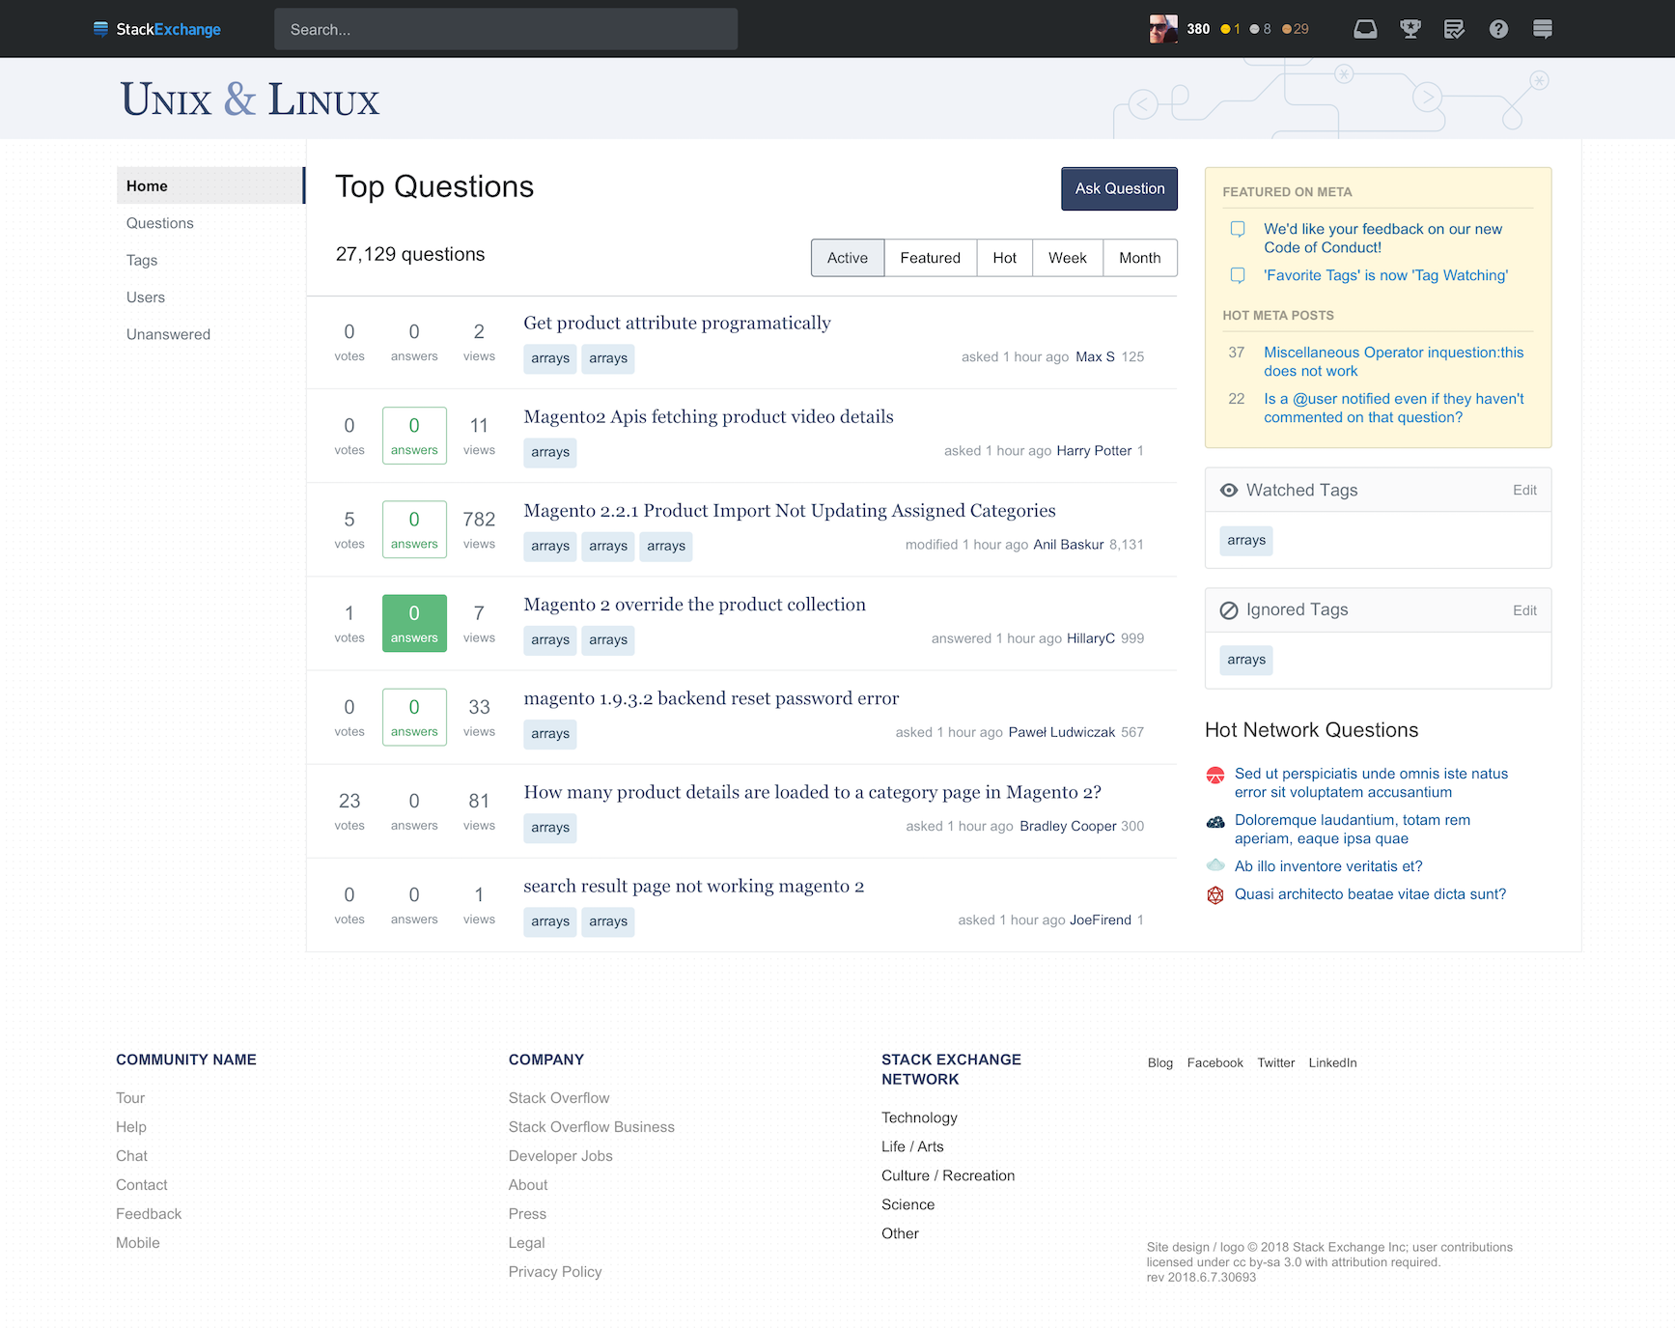1675x1329 pixels.
Task: Click the green 0 answers box of reset password question
Action: tap(414, 717)
